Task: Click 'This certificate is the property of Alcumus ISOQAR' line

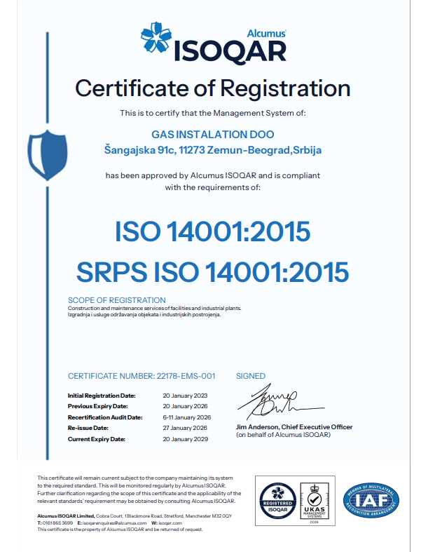Action: tap(120, 530)
